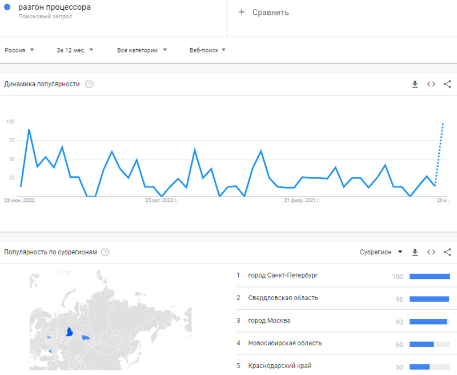The width and height of the screenshot is (457, 375).
Task: Share the subregion popularity widget
Action: (447, 252)
